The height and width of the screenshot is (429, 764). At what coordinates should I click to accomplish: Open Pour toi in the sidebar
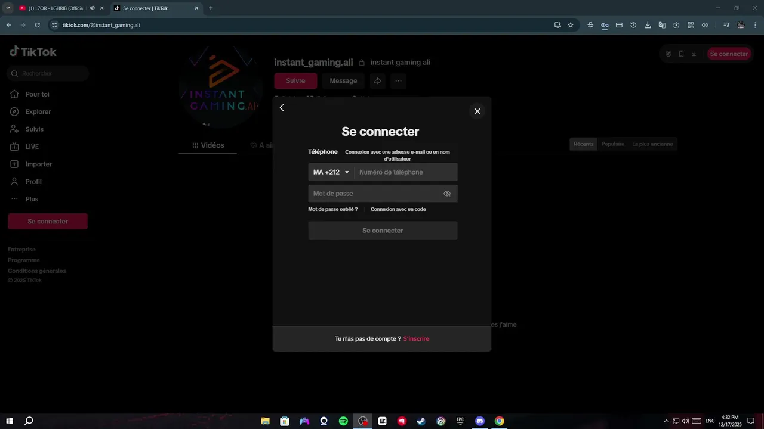tap(37, 94)
